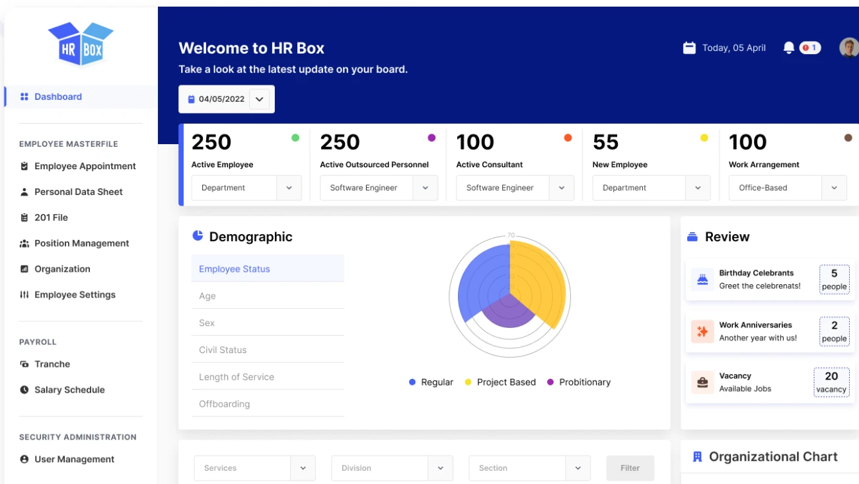
Task: Click the Employee Appointment clipboard icon
Action: (24, 166)
